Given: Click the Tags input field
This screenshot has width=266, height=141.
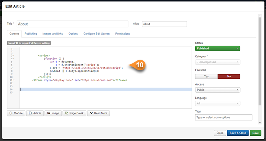Looking at the screenshot, I should click(223, 117).
